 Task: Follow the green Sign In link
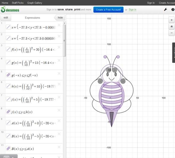132,10
